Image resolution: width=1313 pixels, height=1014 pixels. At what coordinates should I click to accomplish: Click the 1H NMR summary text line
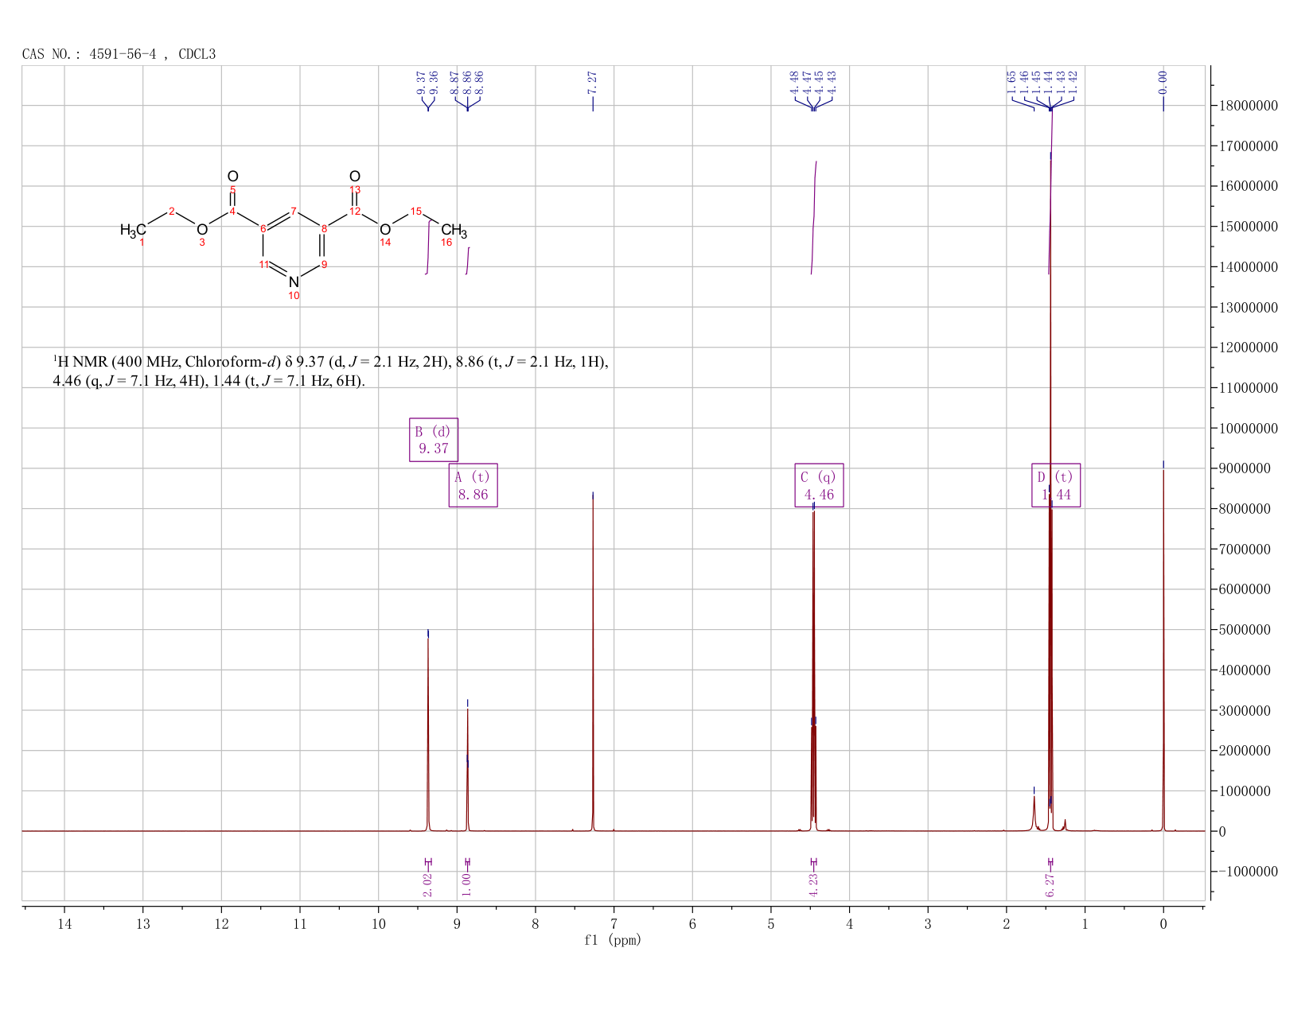[330, 371]
